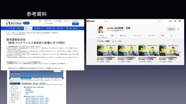
Task: Click the YouTube 検索 search field
Action: [130, 21]
